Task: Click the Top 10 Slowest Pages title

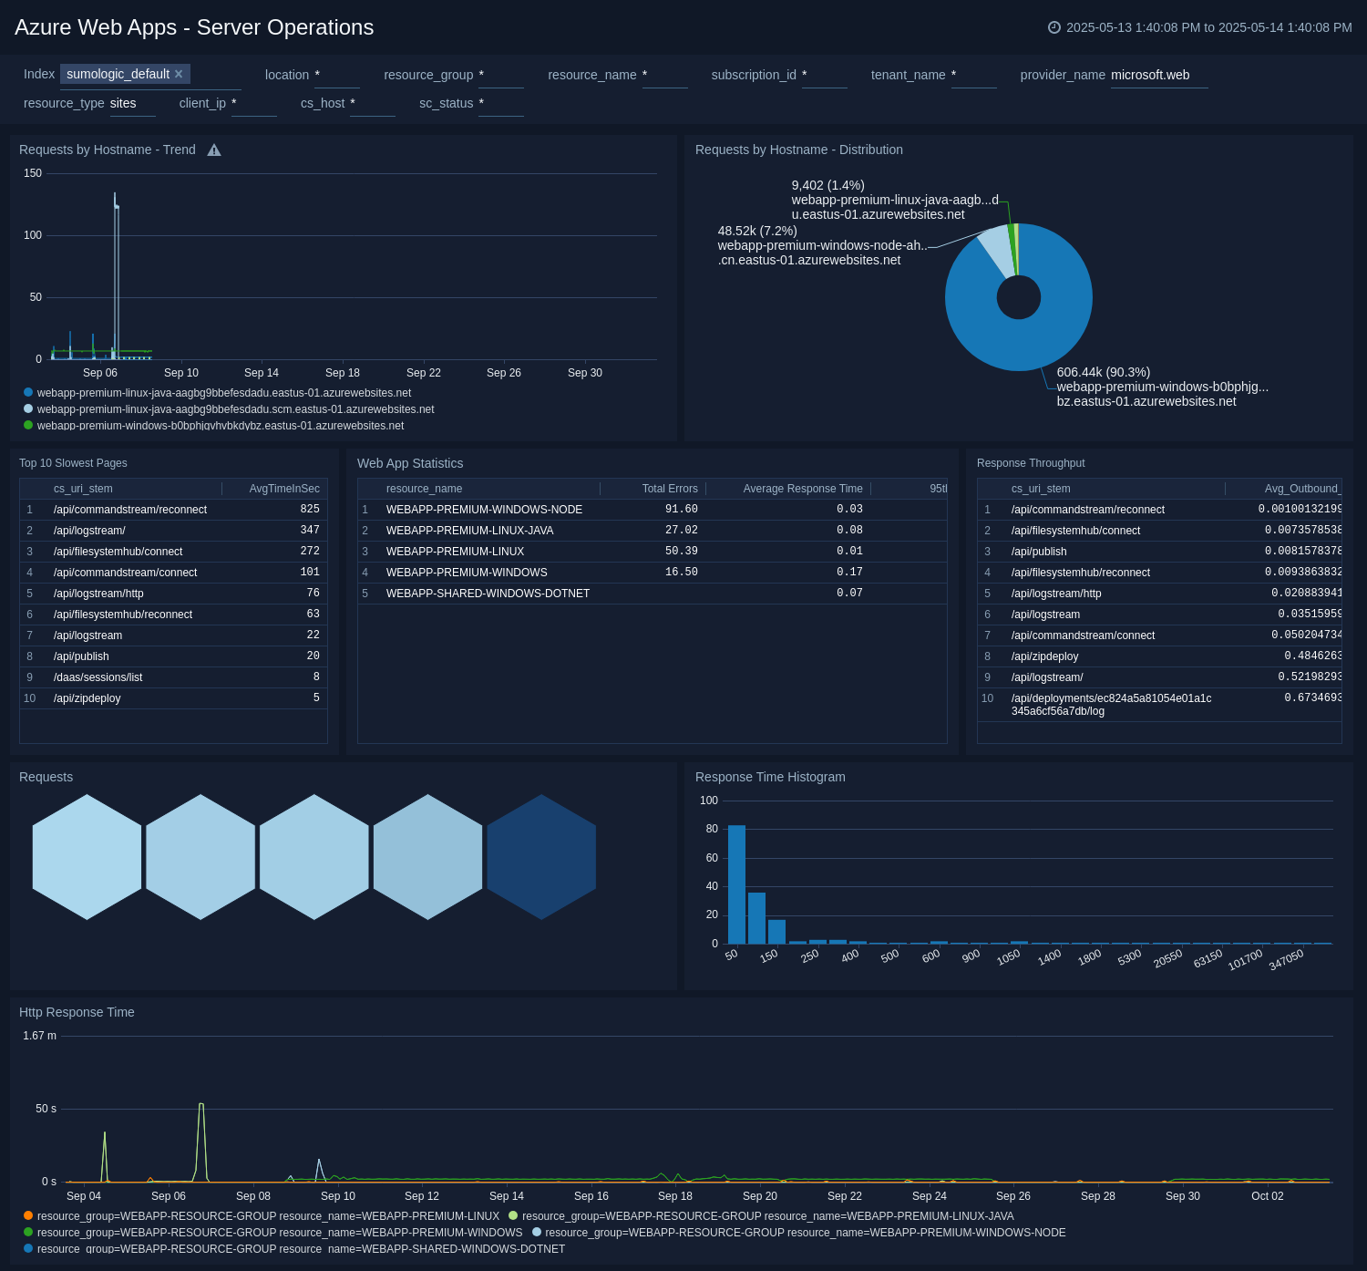Action: pos(73,463)
